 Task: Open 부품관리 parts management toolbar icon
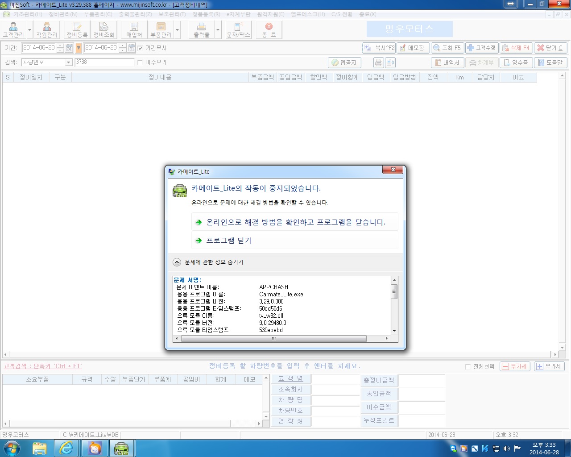tap(161, 29)
